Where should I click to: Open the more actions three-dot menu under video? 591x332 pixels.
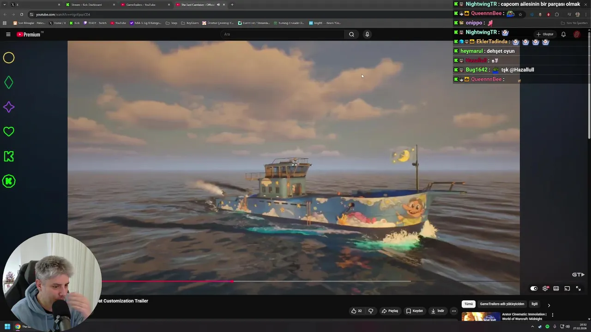click(x=453, y=311)
